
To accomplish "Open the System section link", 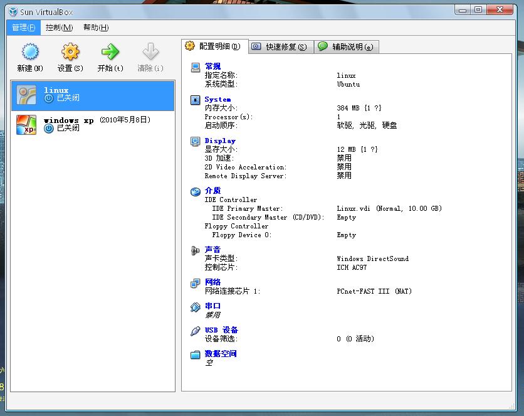I will pos(217,99).
